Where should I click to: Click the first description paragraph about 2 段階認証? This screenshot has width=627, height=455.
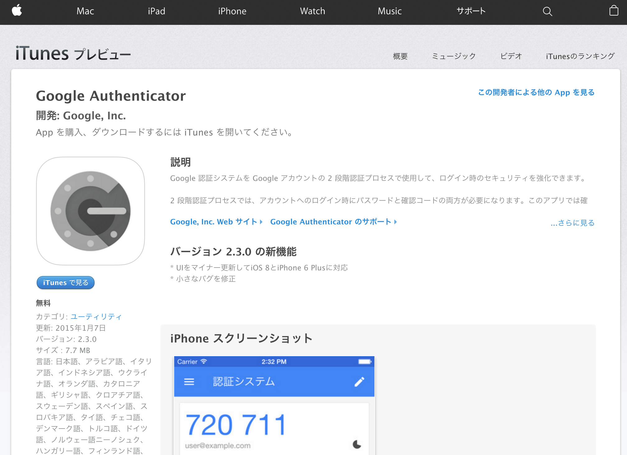379,178
